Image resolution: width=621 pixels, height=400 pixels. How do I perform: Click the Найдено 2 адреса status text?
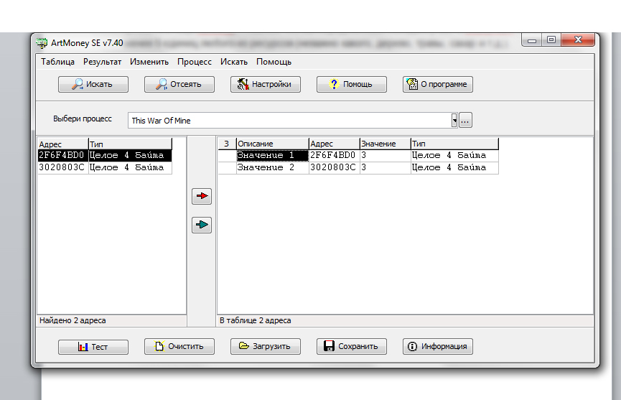pos(73,320)
